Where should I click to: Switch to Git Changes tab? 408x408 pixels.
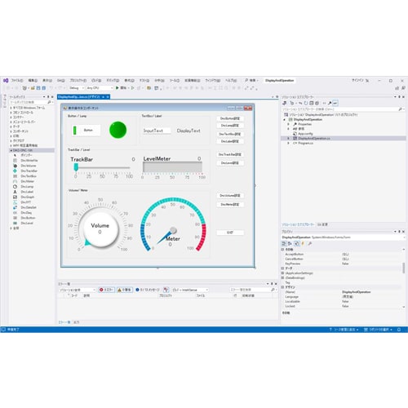[x=322, y=224]
